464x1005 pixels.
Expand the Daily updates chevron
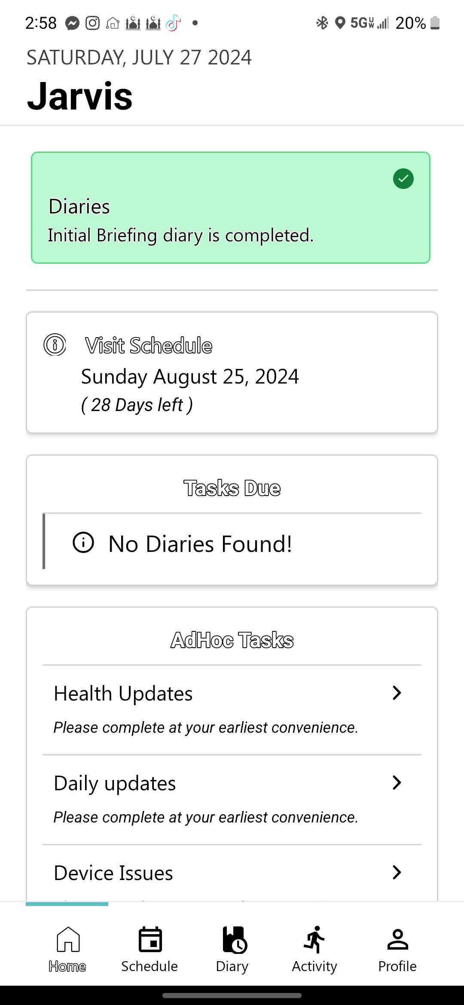coord(397,783)
